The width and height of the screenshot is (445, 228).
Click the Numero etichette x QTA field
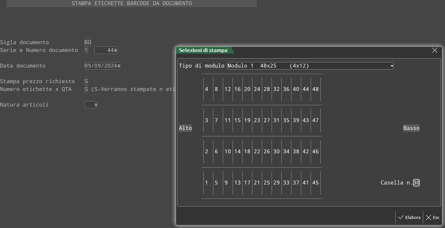coord(86,89)
